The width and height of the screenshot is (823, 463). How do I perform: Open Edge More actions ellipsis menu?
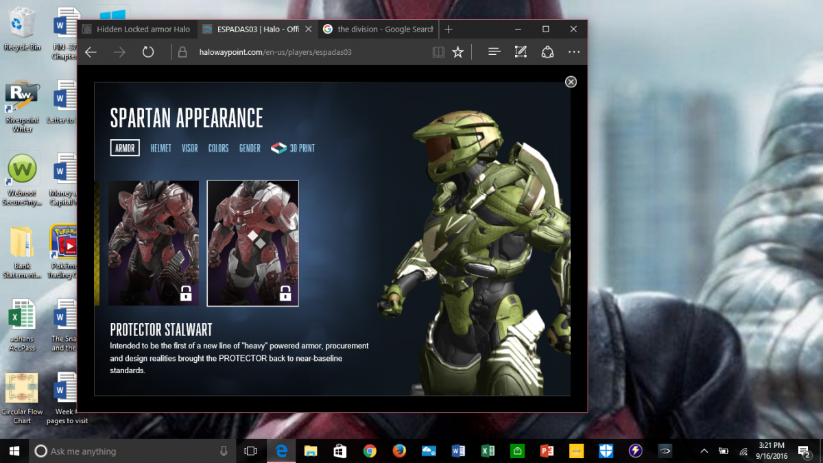tap(574, 52)
